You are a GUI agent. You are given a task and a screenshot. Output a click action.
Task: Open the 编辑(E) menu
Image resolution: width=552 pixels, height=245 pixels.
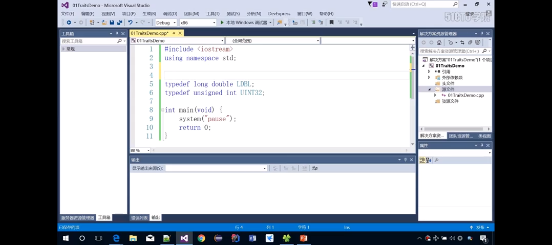click(x=88, y=14)
